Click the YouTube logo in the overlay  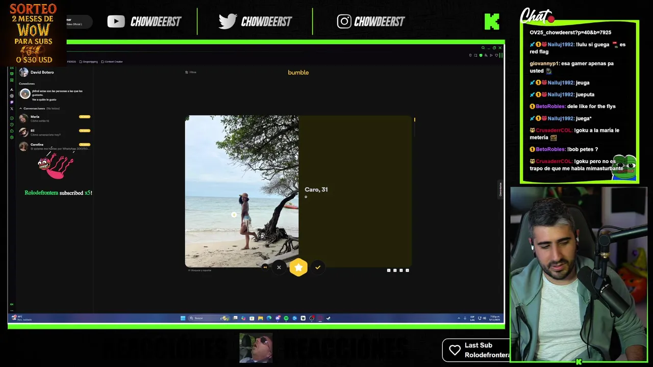tap(116, 21)
